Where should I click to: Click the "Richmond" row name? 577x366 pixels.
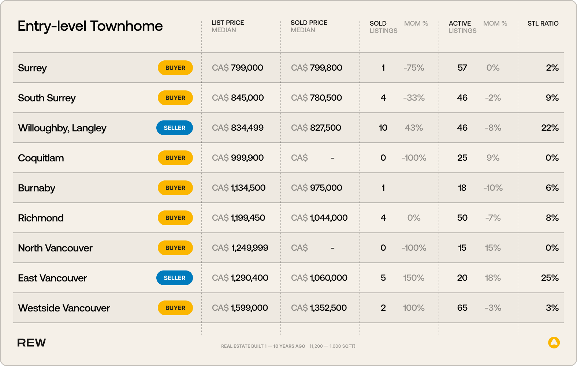(x=41, y=218)
